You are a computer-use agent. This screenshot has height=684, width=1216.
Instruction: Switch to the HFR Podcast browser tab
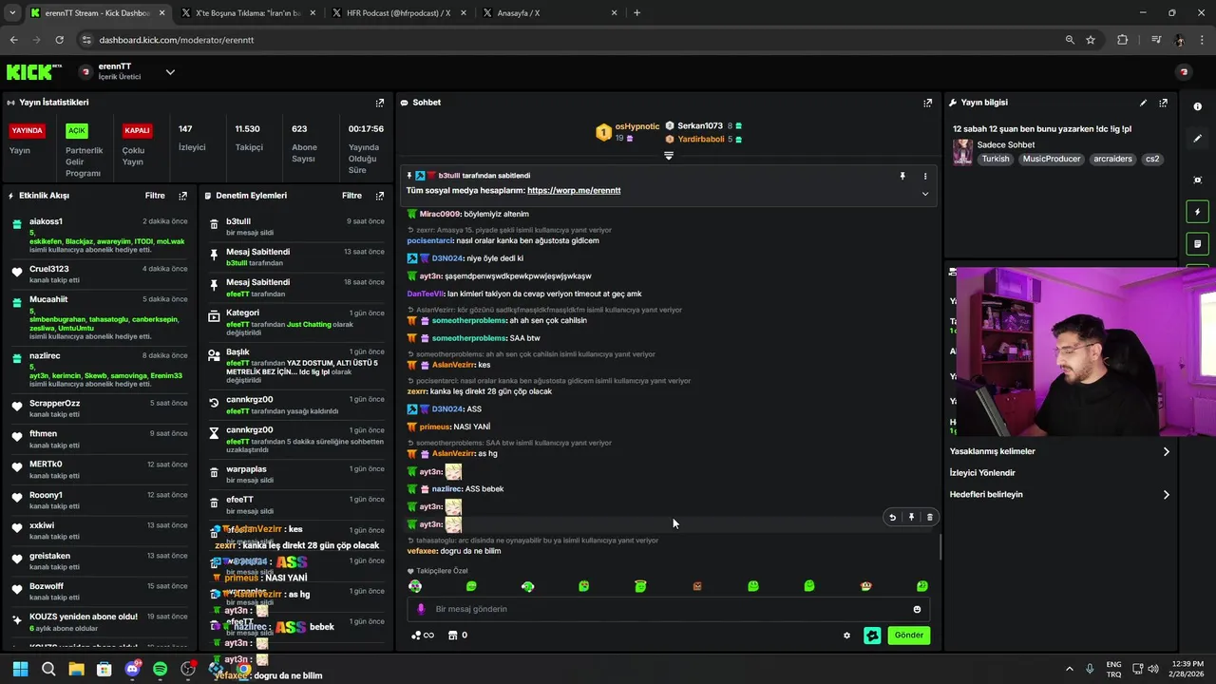(x=399, y=13)
